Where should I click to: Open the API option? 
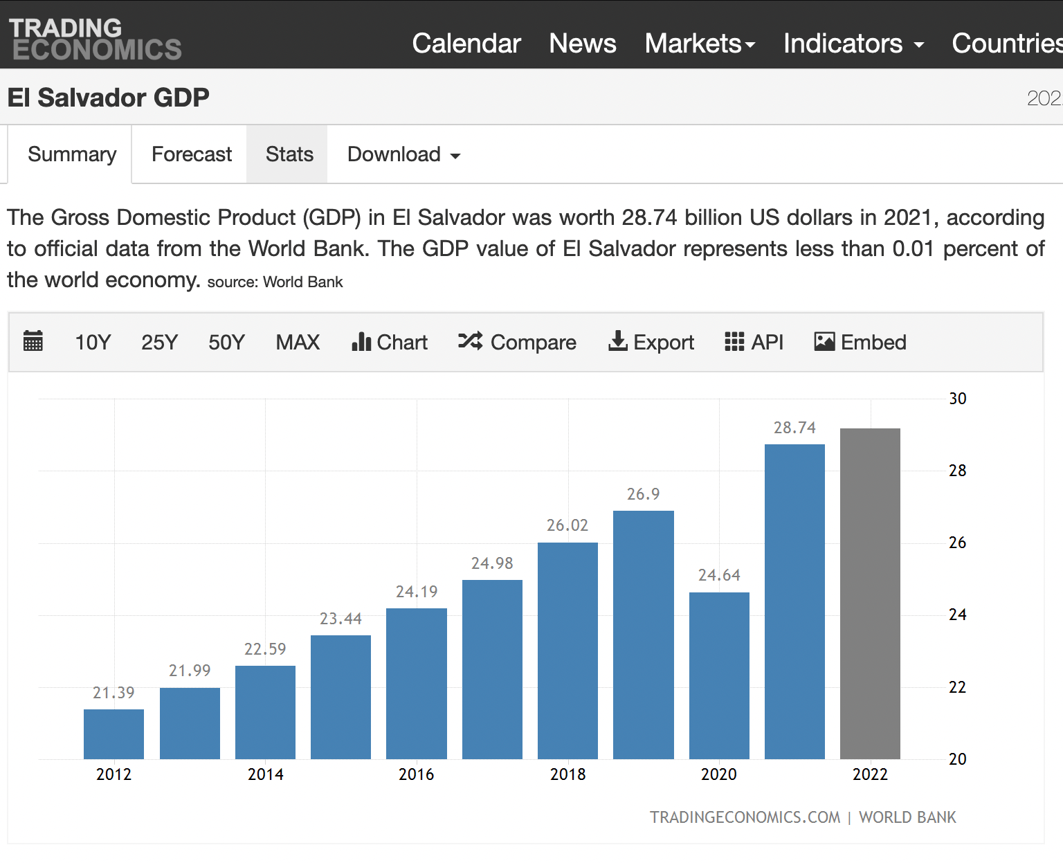coord(754,342)
